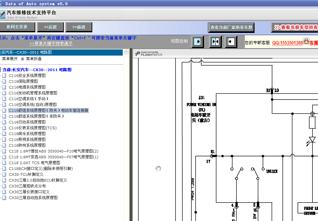The width and height of the screenshot is (318, 221).
Task: Open C116安全系统原理图 in the tree
Action: click(x=27, y=76)
